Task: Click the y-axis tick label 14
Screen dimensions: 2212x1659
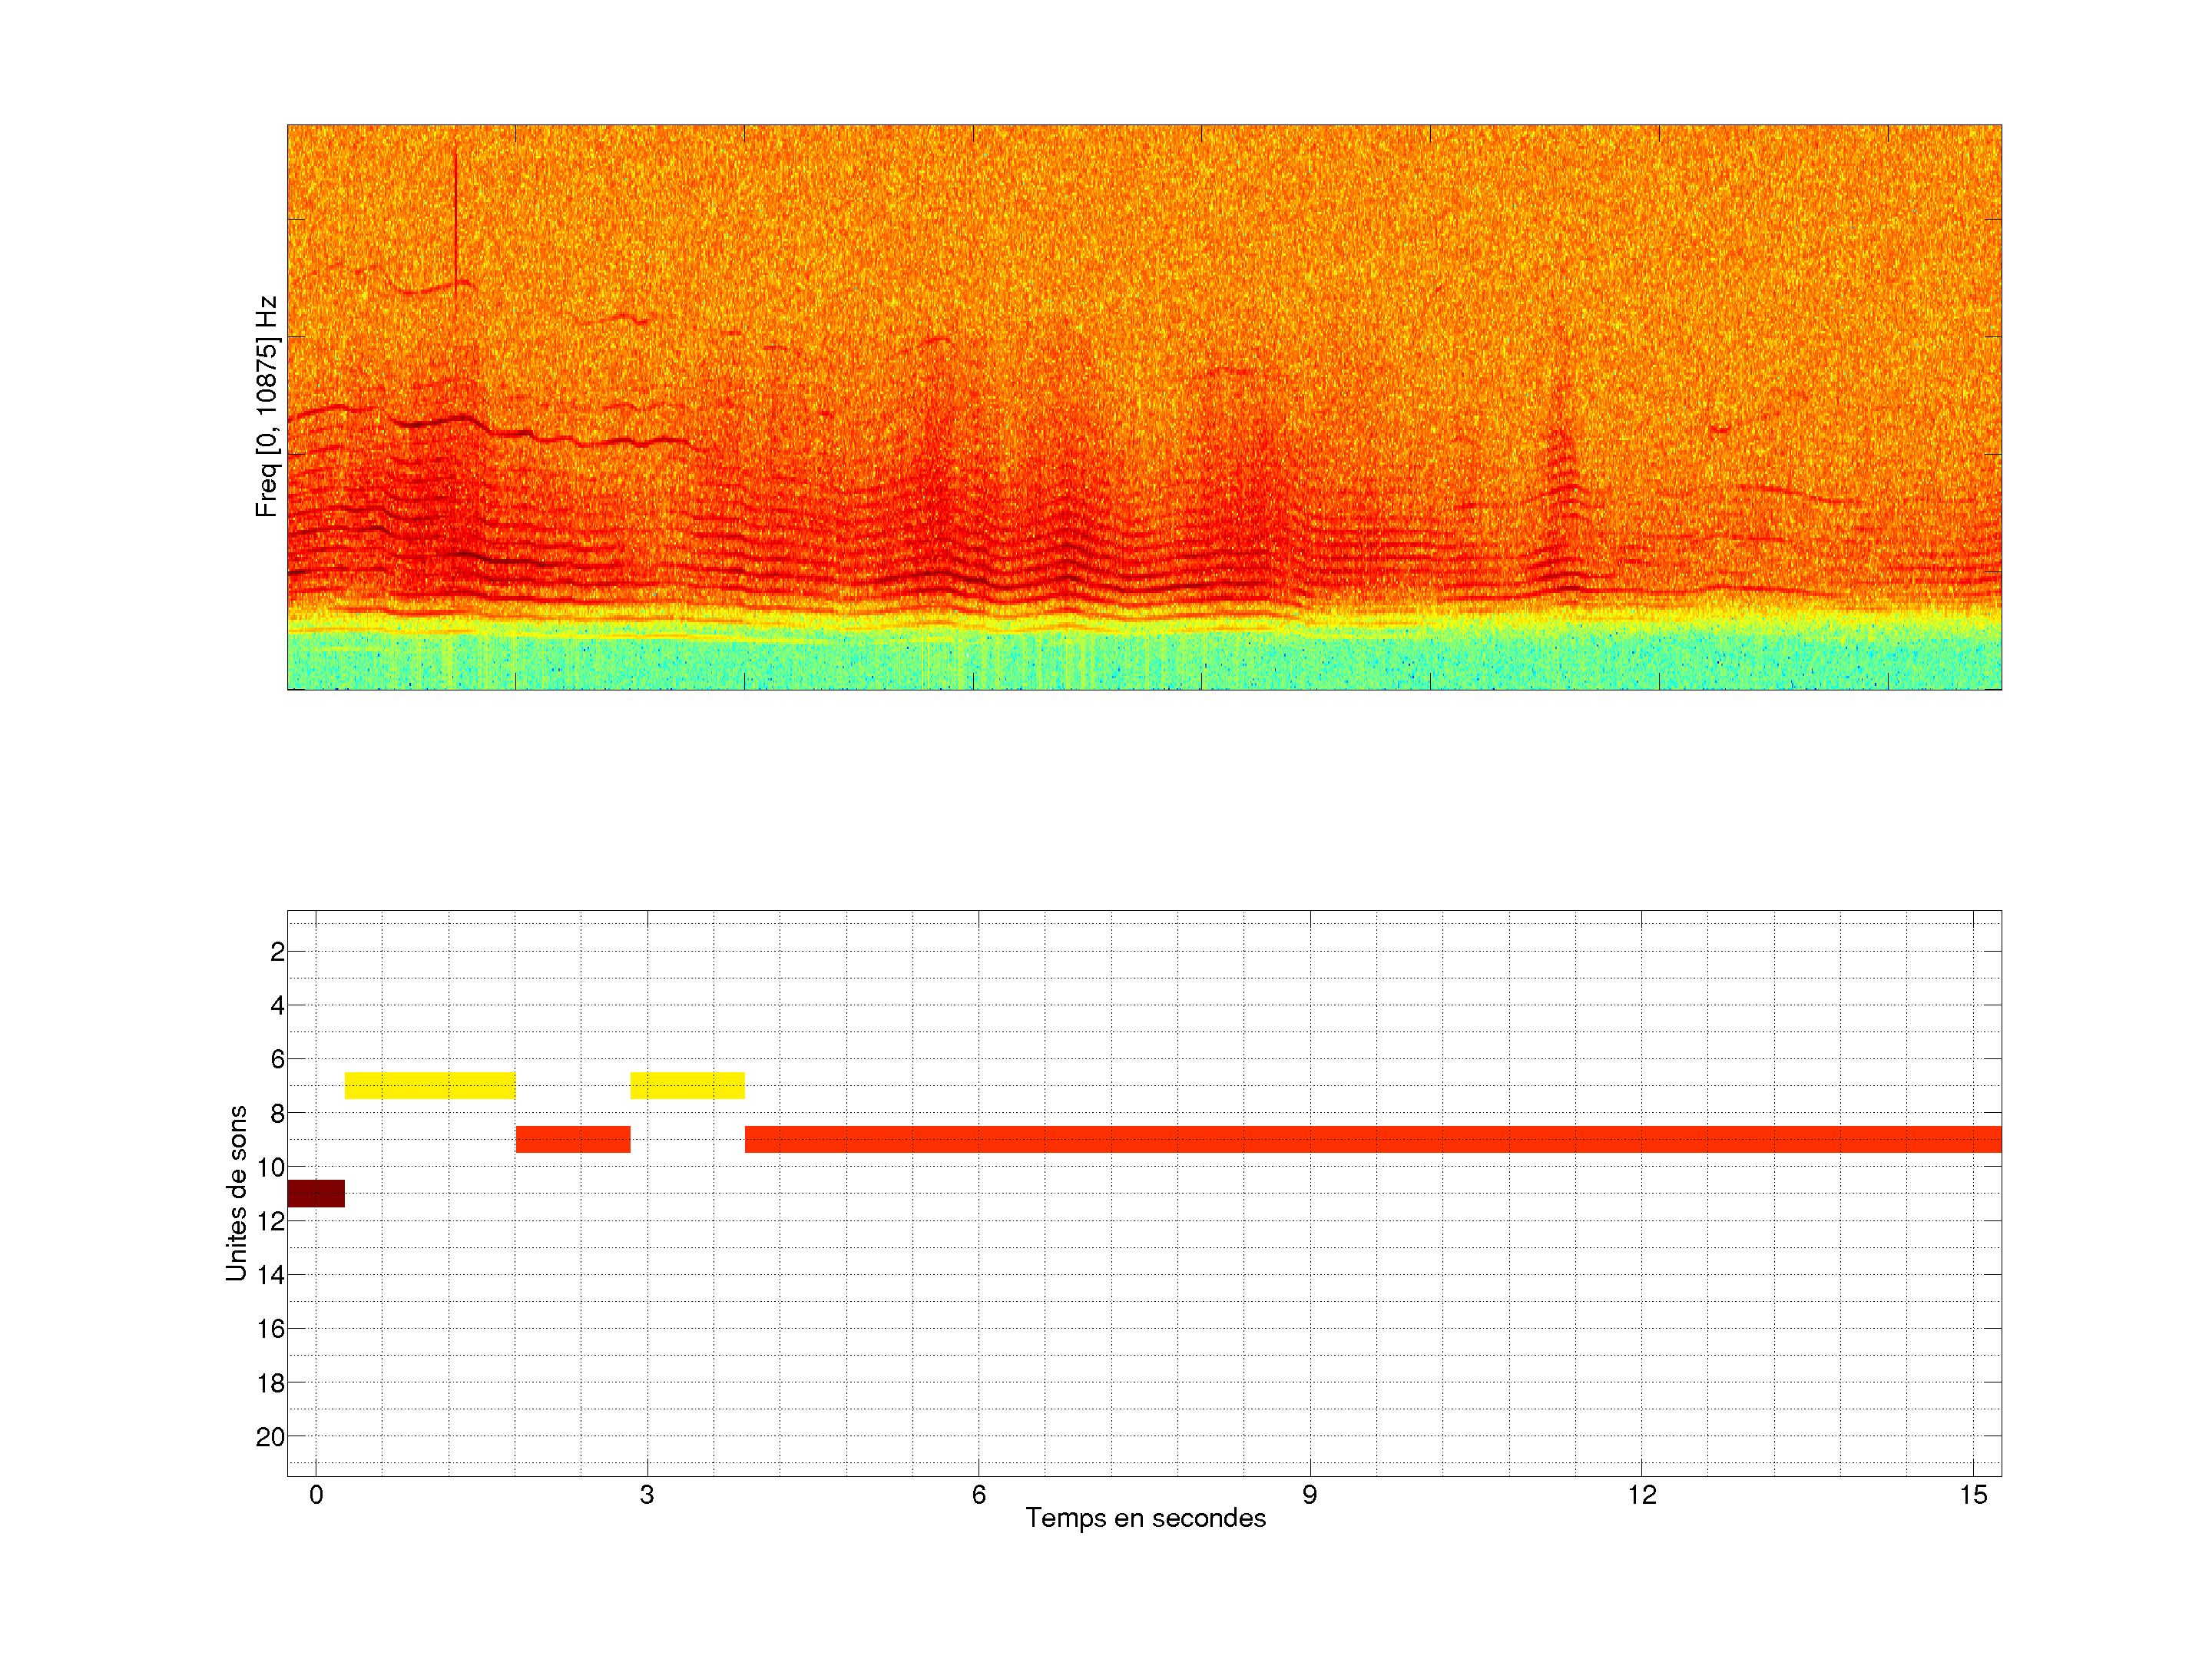Action: click(270, 1275)
